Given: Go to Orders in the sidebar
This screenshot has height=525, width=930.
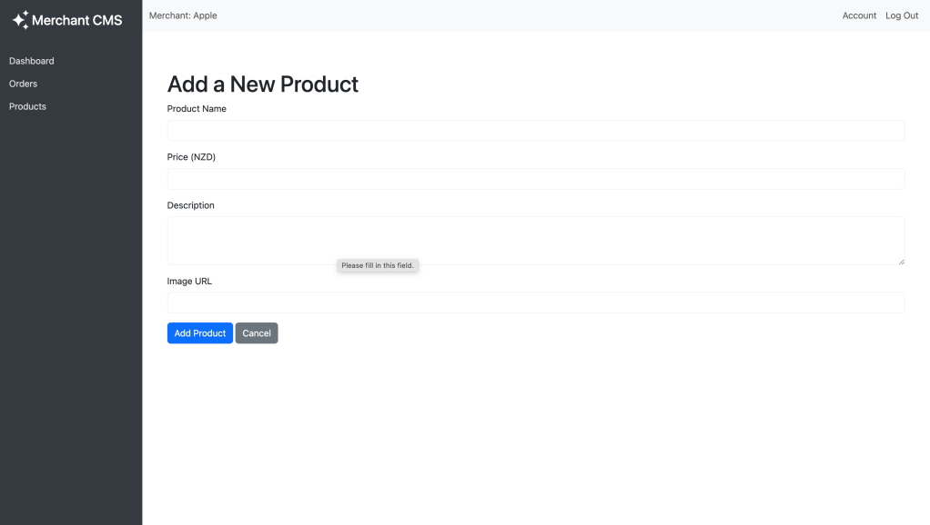Looking at the screenshot, I should point(24,84).
